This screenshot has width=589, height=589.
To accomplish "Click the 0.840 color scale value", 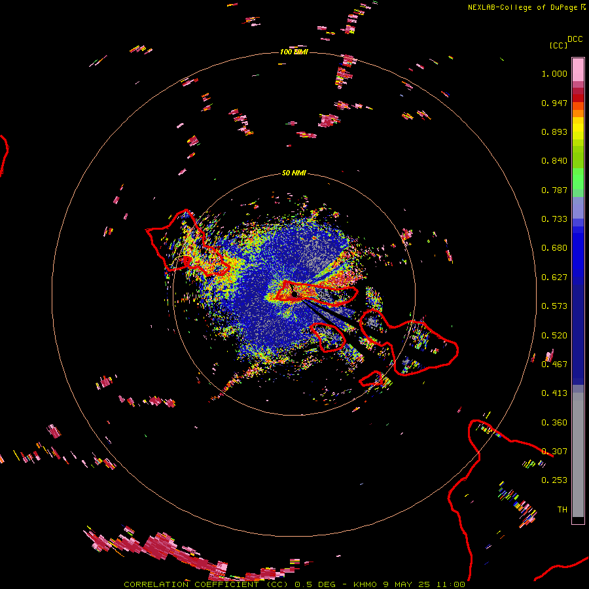I will coord(554,161).
